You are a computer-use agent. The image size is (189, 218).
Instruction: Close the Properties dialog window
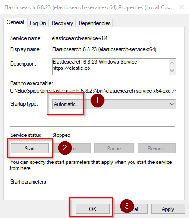pyautogui.click(x=182, y=7)
